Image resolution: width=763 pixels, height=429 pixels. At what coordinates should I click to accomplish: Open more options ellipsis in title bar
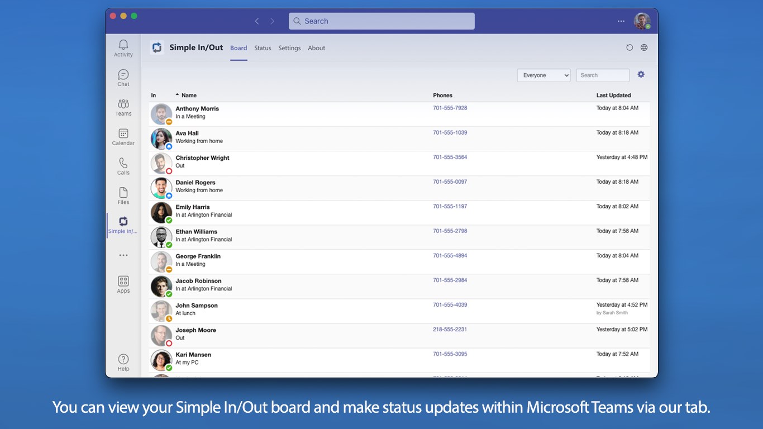[621, 21]
